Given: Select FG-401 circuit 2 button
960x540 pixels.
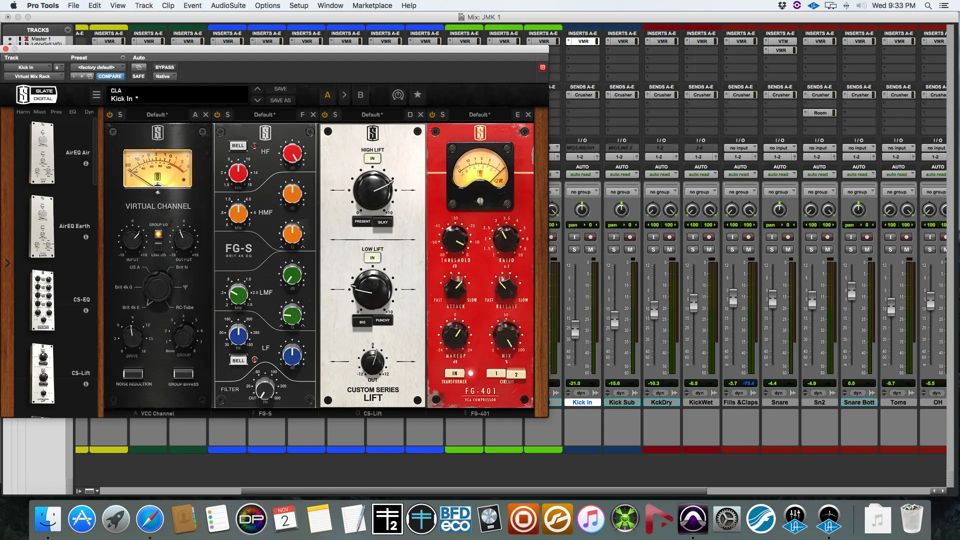Looking at the screenshot, I should (x=516, y=374).
